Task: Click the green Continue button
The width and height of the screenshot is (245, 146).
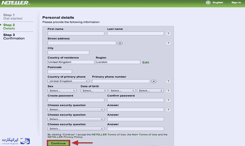Action: (x=58, y=143)
